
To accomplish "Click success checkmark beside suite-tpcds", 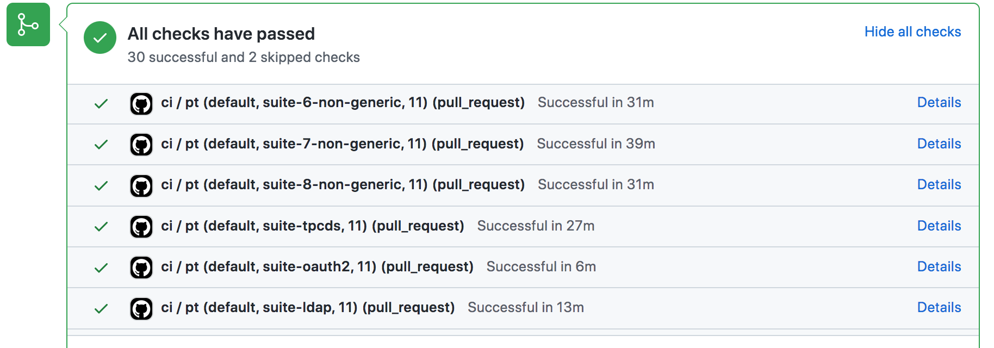I will [x=101, y=227].
